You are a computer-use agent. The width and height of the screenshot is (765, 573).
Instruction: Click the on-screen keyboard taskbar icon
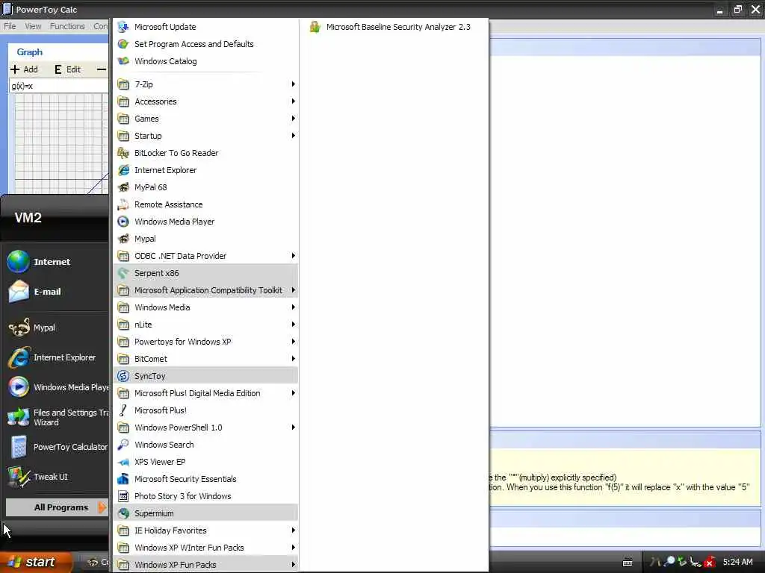(x=628, y=563)
